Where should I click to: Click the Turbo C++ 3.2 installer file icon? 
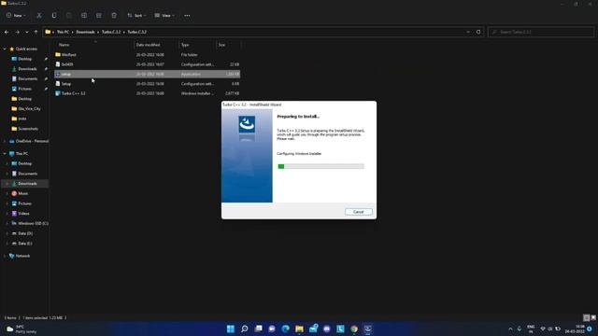point(58,93)
